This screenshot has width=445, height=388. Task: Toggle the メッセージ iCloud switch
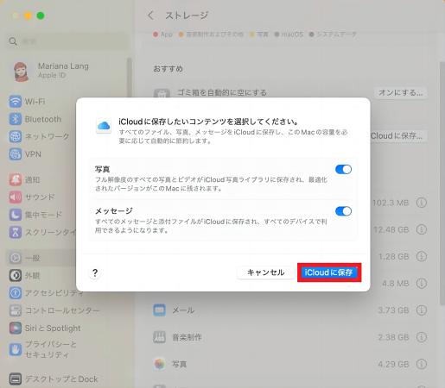[x=343, y=211]
